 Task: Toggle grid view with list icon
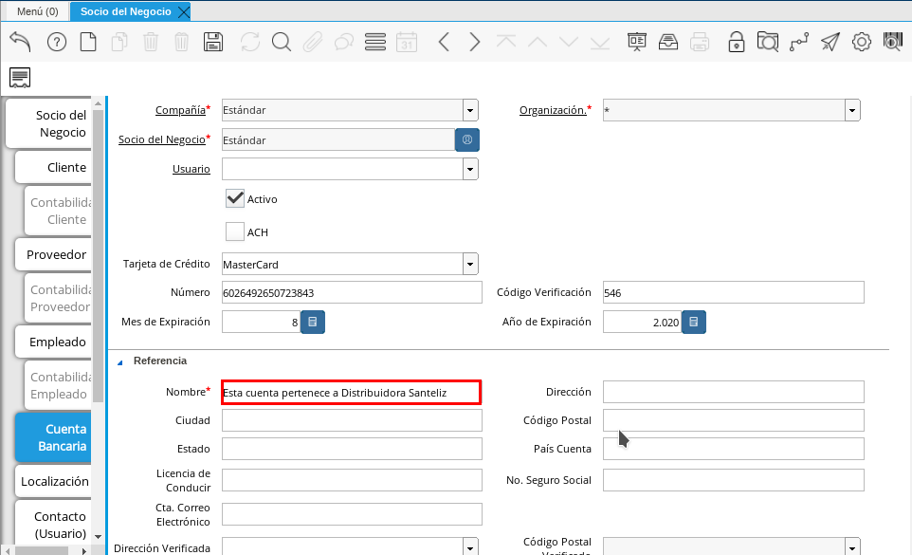click(x=374, y=42)
